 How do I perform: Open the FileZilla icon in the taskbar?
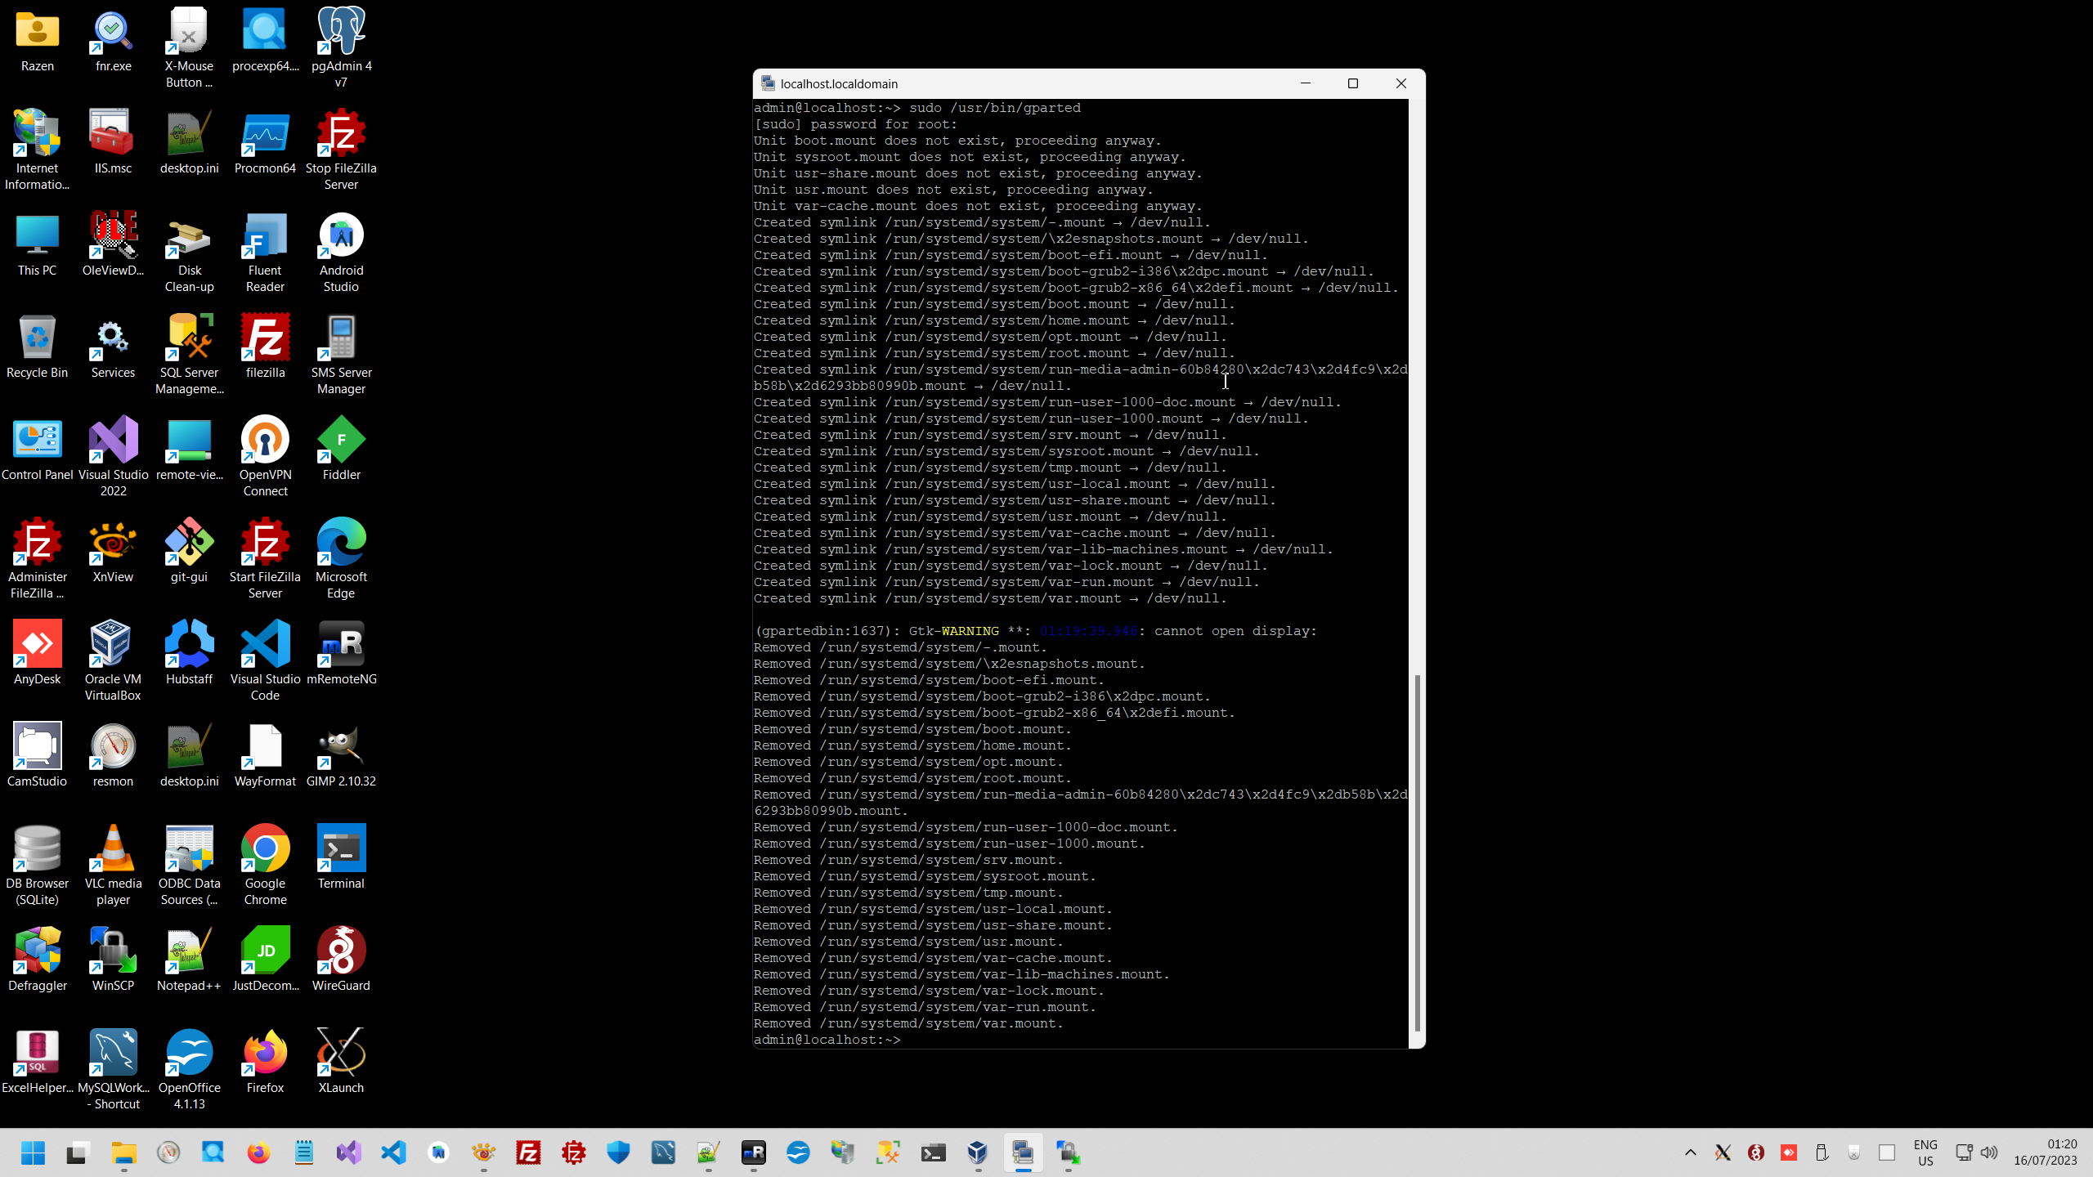528,1152
